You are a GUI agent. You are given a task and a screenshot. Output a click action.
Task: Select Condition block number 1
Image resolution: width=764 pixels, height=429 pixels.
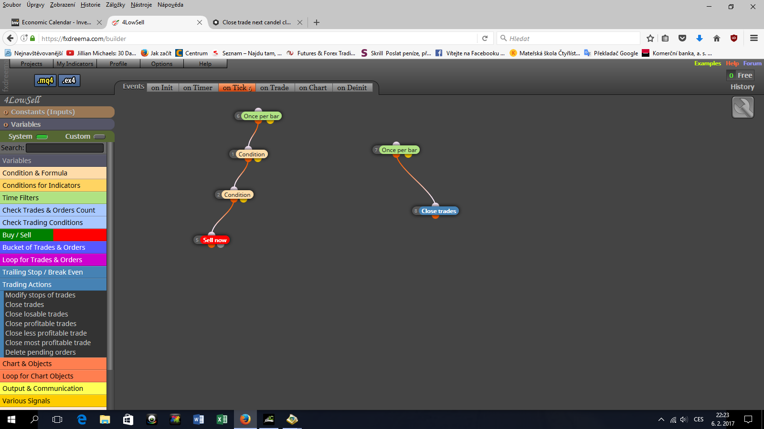pyautogui.click(x=251, y=154)
